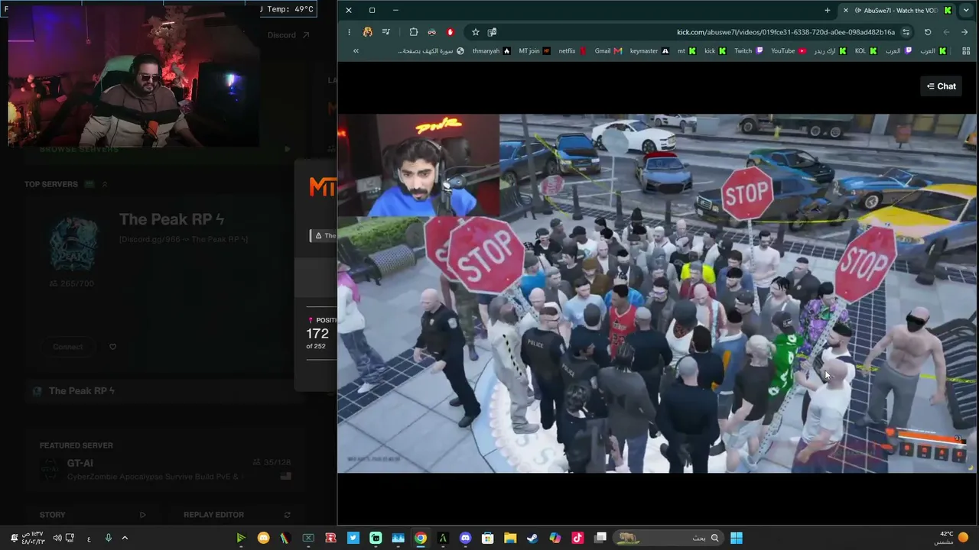Open the apps grid in bookmarks bar
This screenshot has width=979, height=550.
(965, 51)
